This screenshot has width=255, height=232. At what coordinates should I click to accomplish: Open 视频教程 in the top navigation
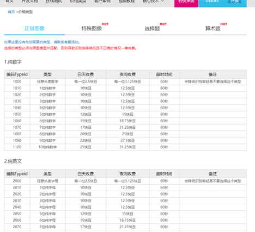[126, 1]
